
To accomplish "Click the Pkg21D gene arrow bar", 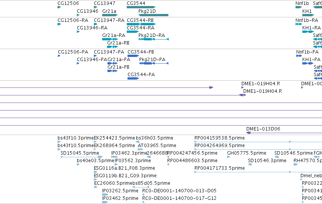I will pyautogui.click(x=153, y=15).
